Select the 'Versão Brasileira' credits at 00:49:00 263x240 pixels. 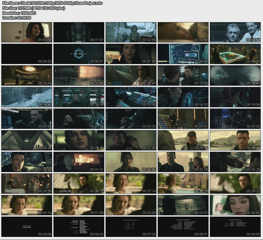pyautogui.click(x=235, y=227)
